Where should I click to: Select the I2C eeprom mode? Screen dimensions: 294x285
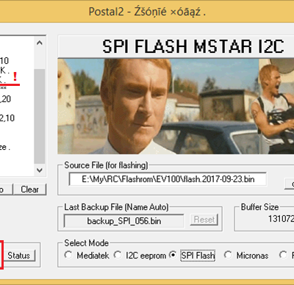tap(118, 255)
